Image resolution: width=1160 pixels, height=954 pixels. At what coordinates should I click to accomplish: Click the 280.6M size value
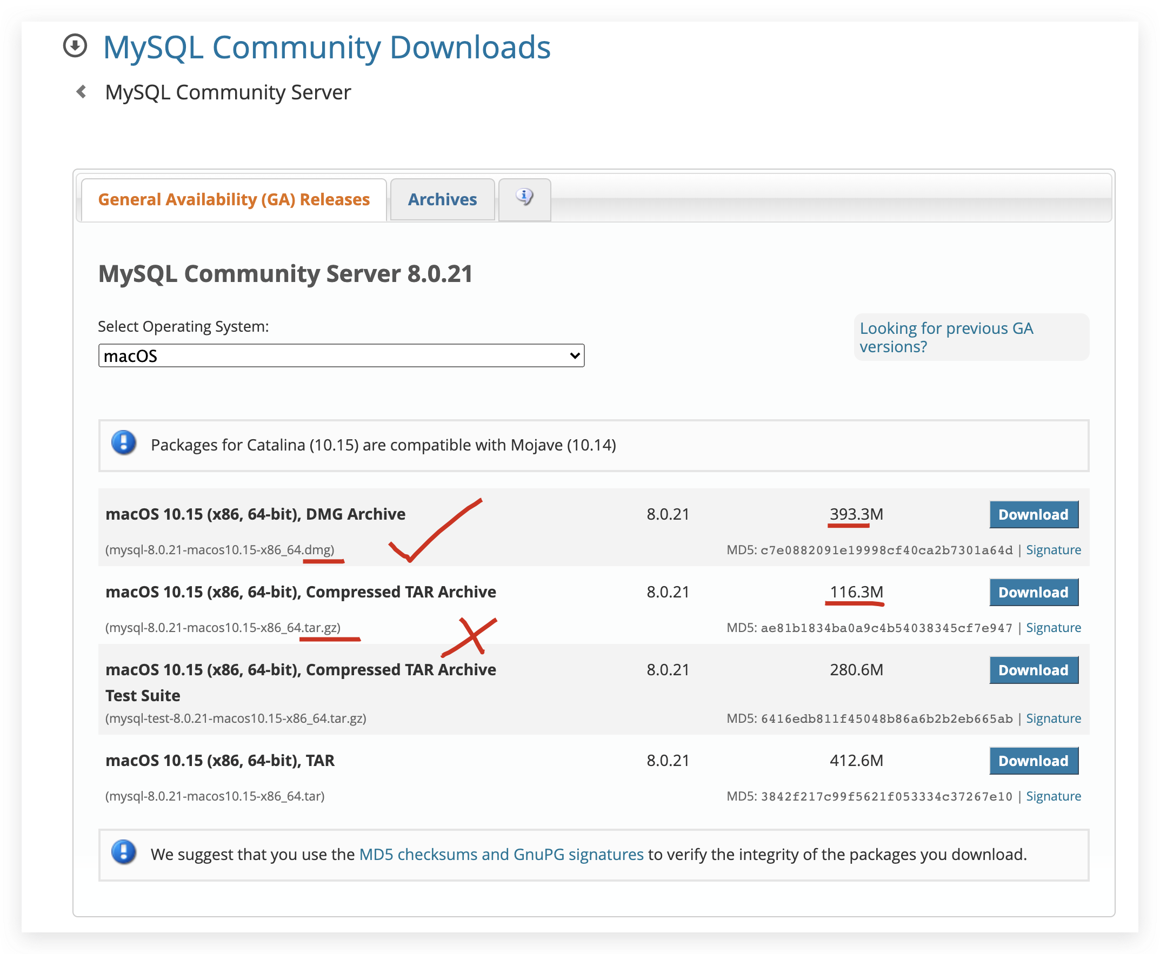point(856,670)
